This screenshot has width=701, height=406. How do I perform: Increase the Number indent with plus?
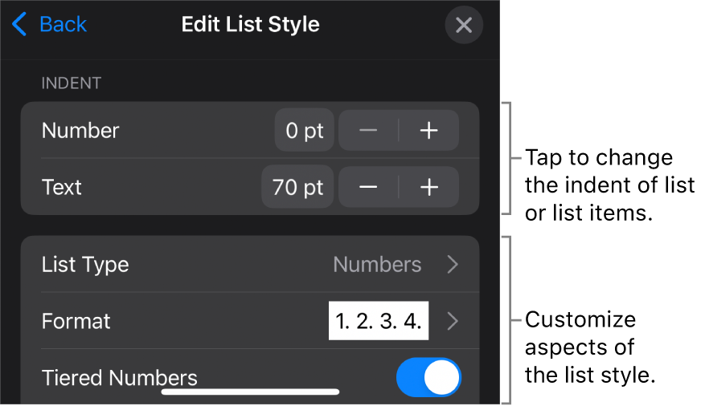point(429,131)
